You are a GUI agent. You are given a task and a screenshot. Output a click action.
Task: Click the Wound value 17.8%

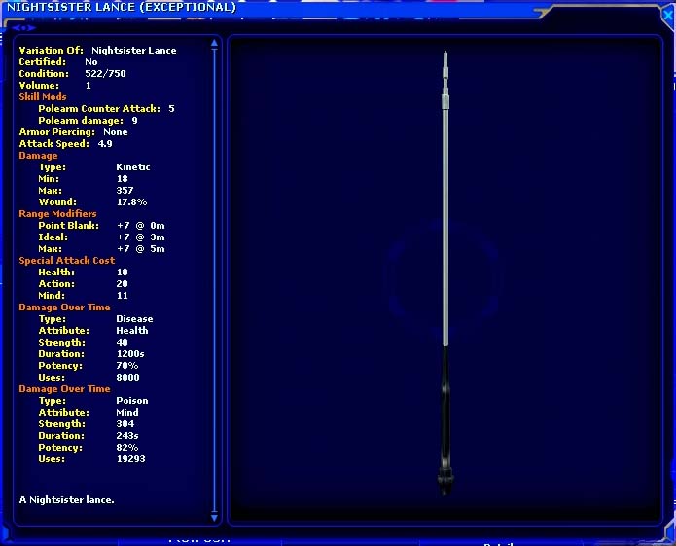click(131, 201)
